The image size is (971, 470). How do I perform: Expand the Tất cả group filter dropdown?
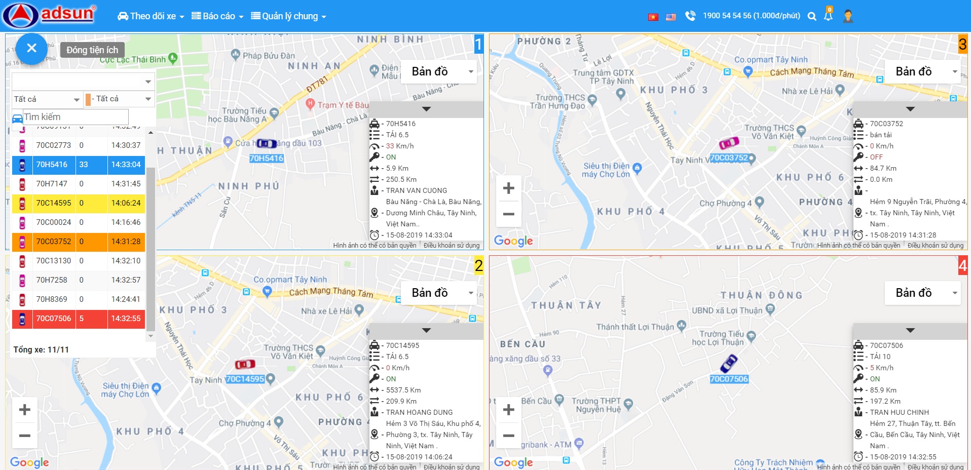47,99
